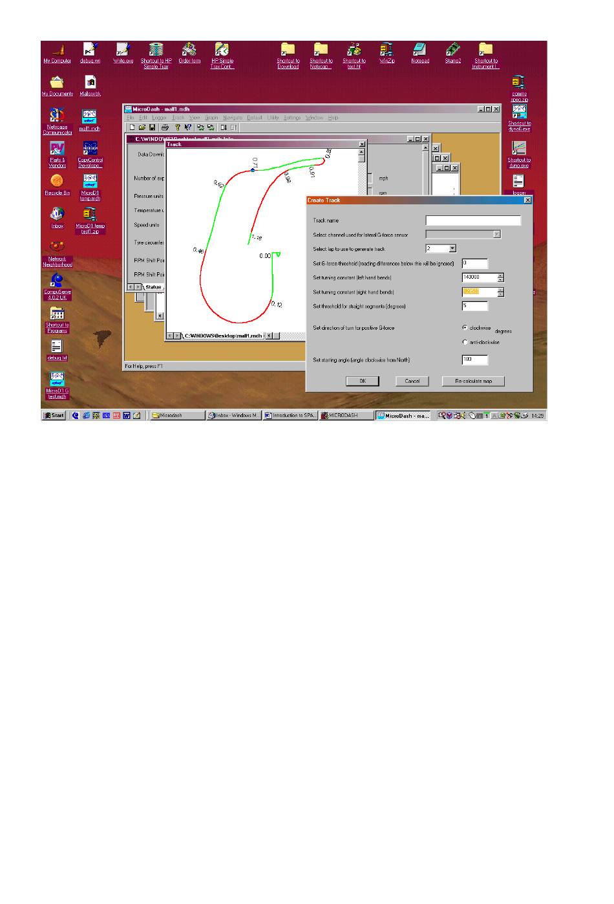Viewport: 614px width, 904px height.
Task: Open the Order form desktop icon
Action: (189, 53)
